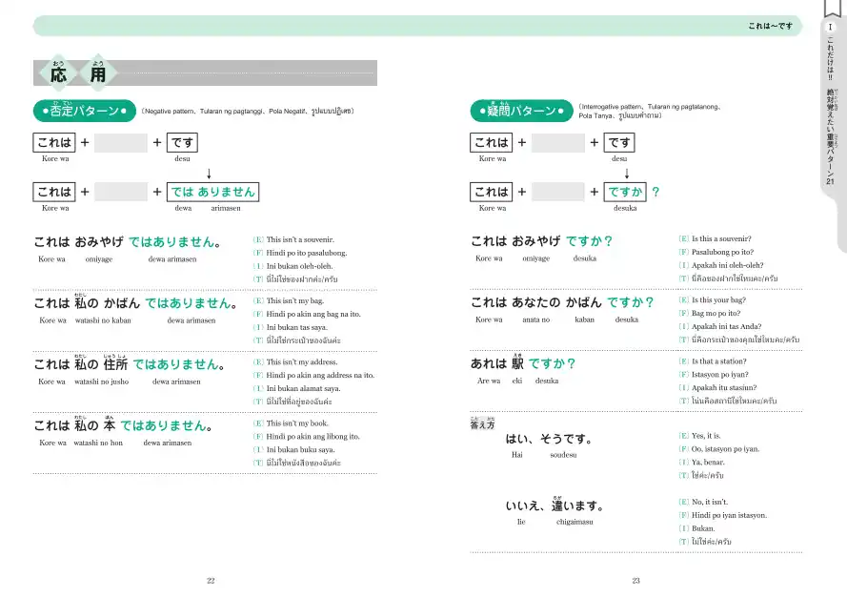
Task: Click the 応 diamond in the heading
Action: [58, 73]
